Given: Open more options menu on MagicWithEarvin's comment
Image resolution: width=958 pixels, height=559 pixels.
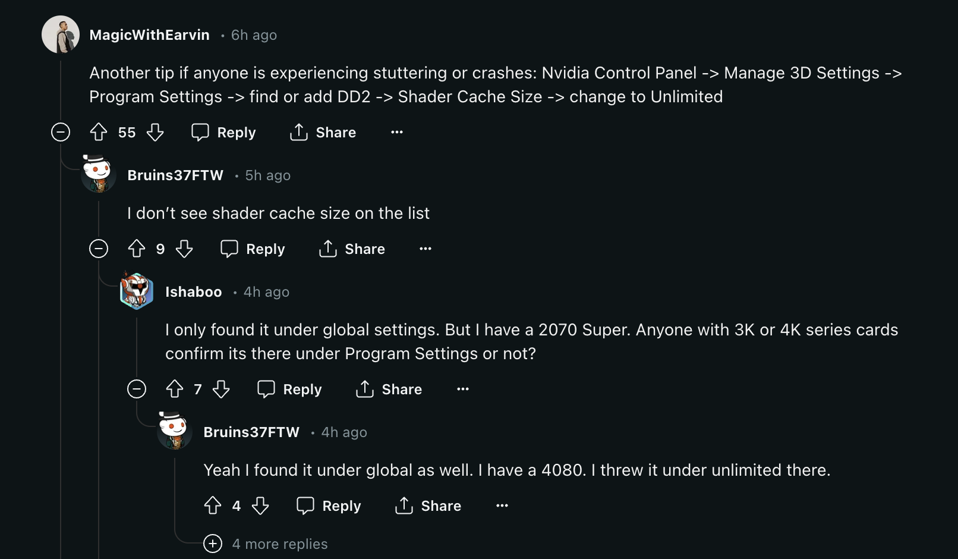Looking at the screenshot, I should pos(397,132).
